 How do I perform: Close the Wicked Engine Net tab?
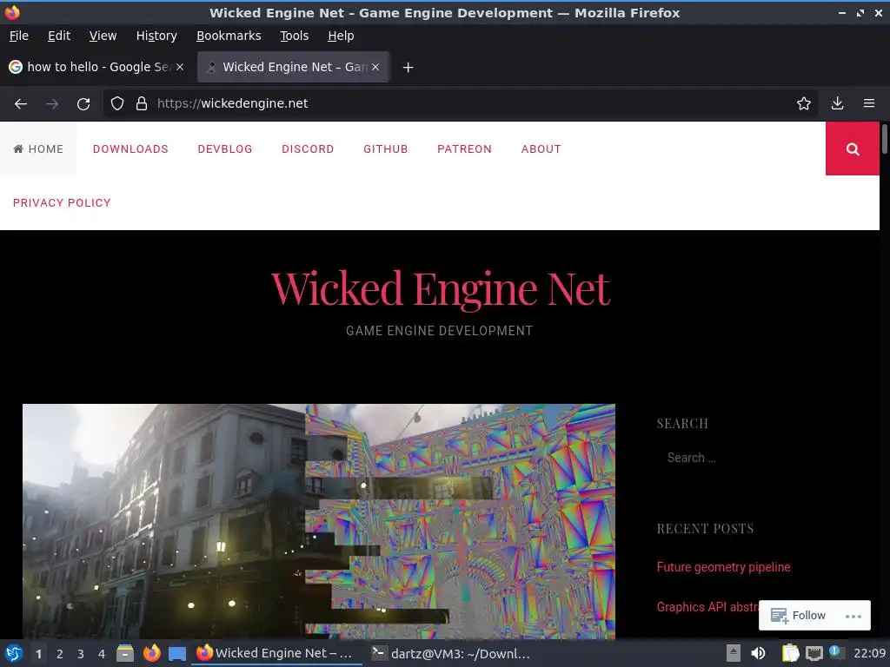375,67
